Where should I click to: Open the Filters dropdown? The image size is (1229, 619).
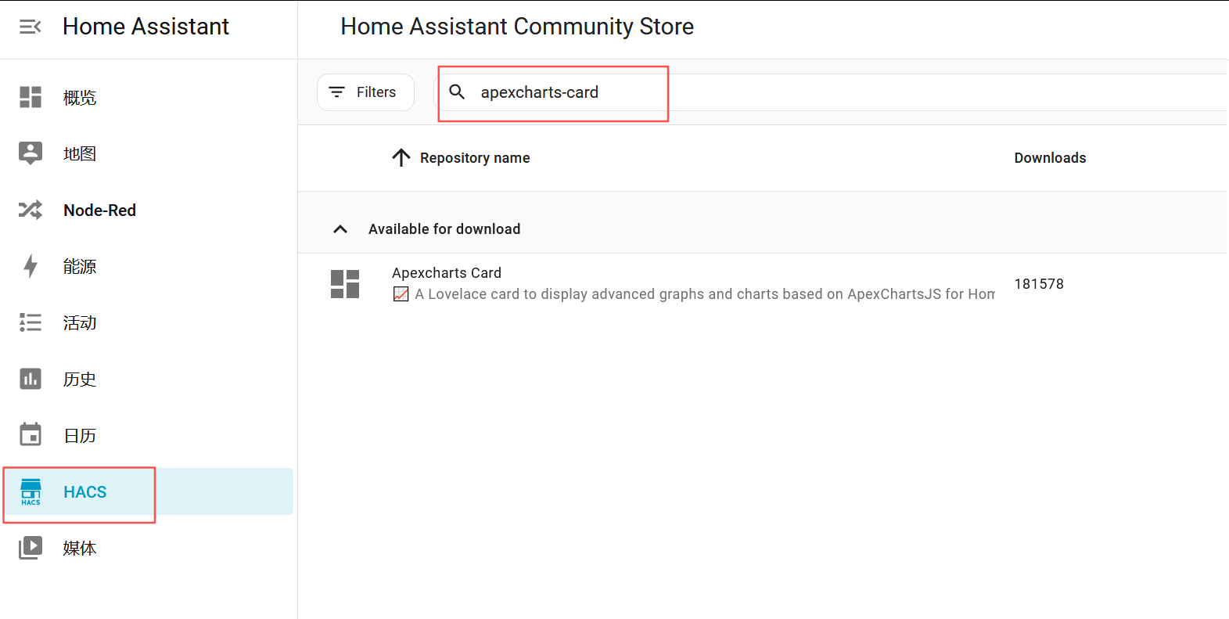[x=365, y=92]
